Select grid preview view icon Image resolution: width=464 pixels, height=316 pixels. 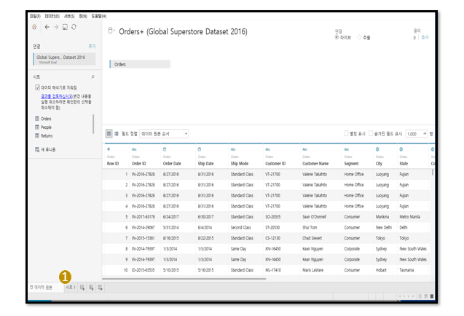click(x=109, y=134)
